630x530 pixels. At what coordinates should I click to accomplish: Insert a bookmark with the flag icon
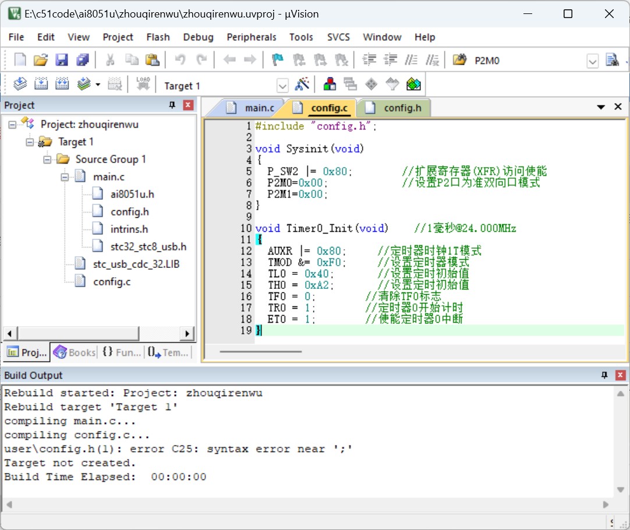278,60
